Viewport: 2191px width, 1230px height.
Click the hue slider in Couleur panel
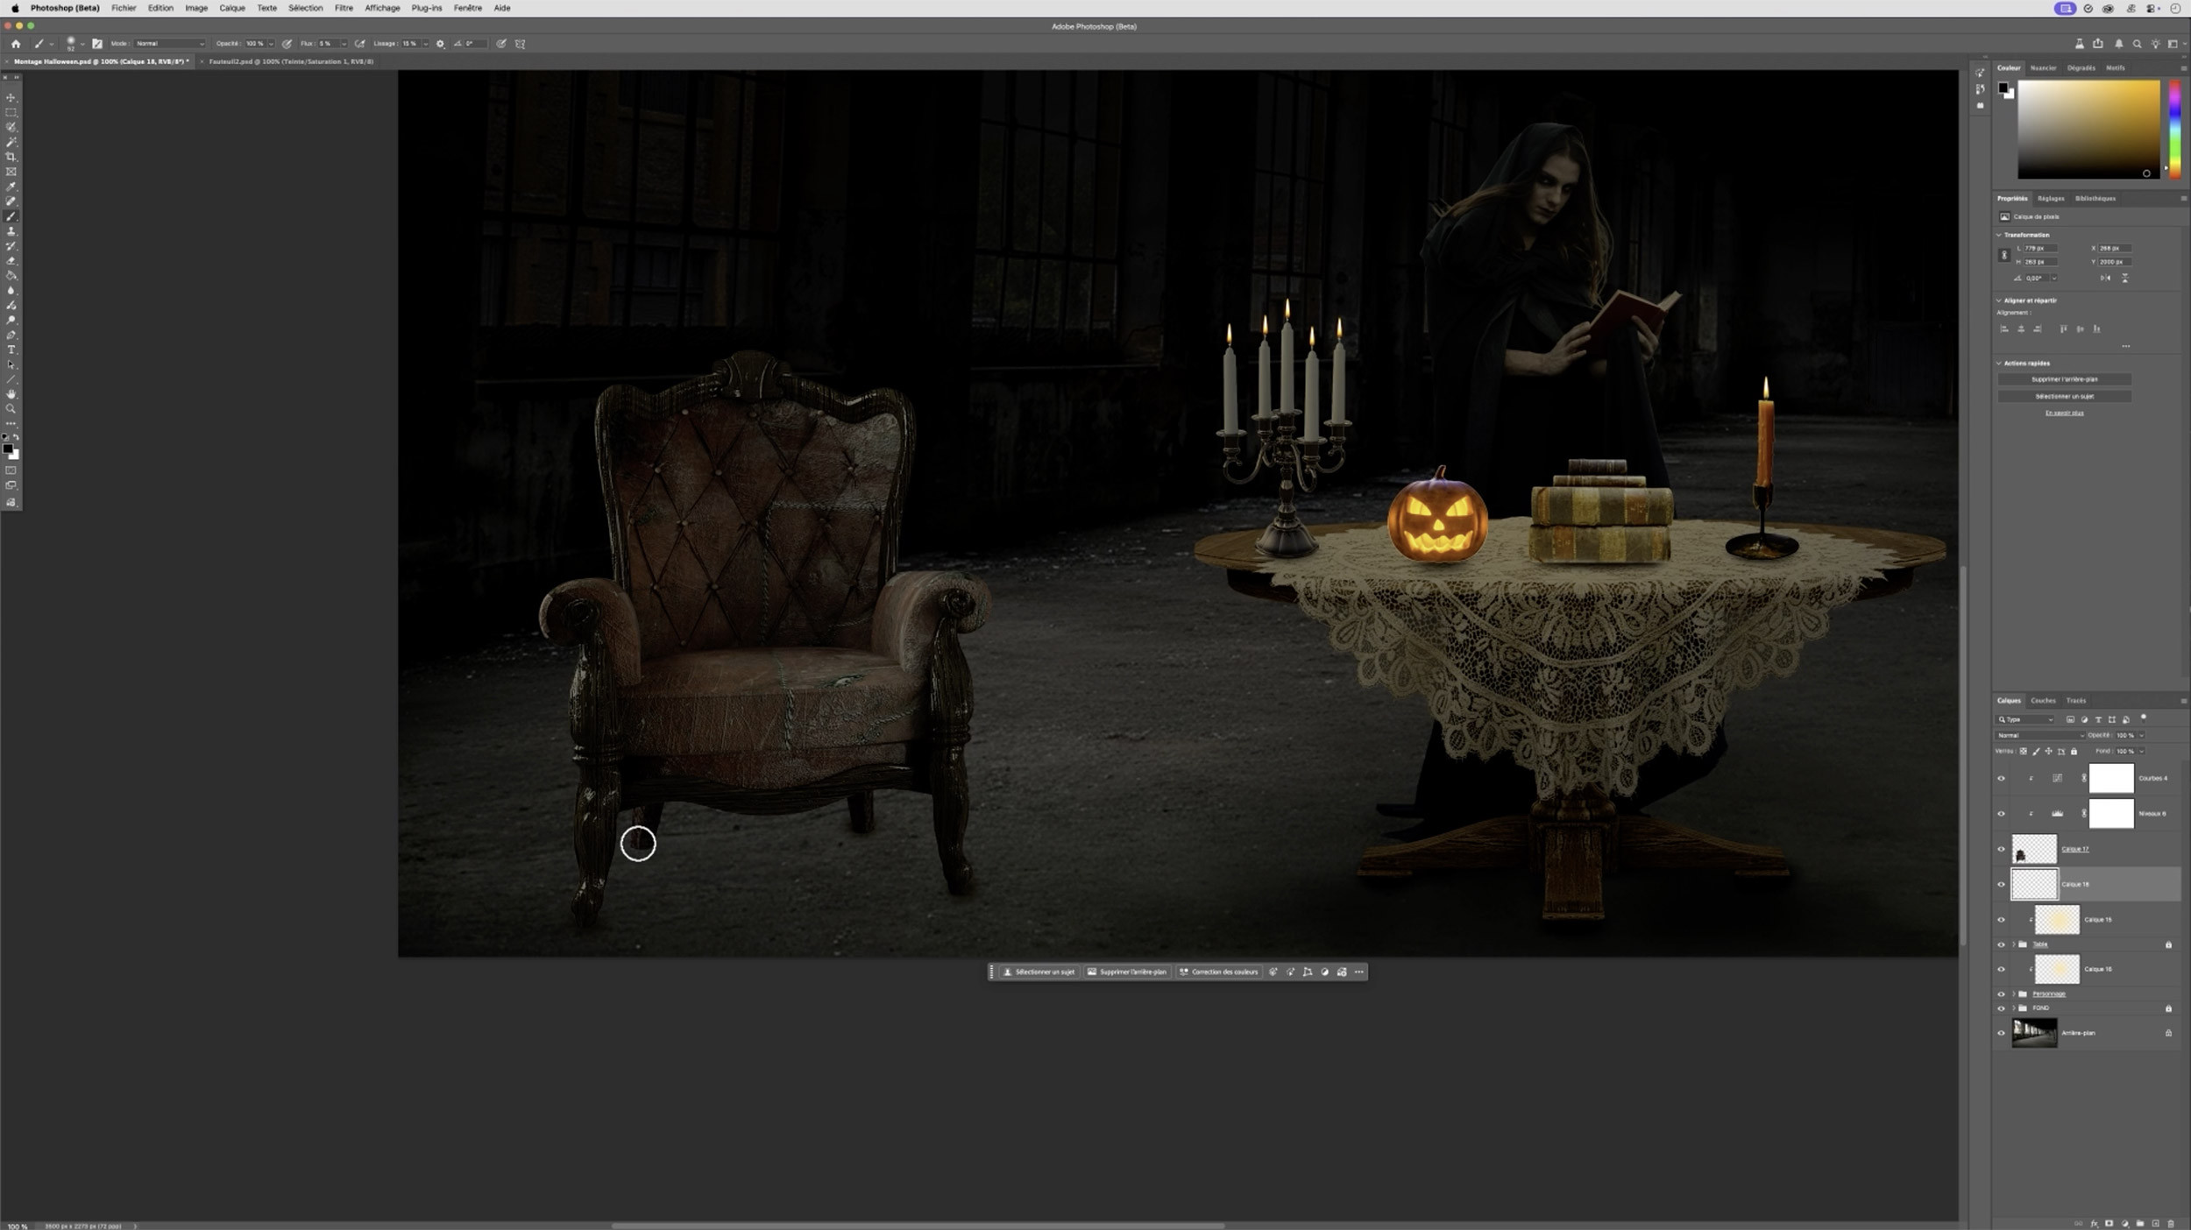2174,129
